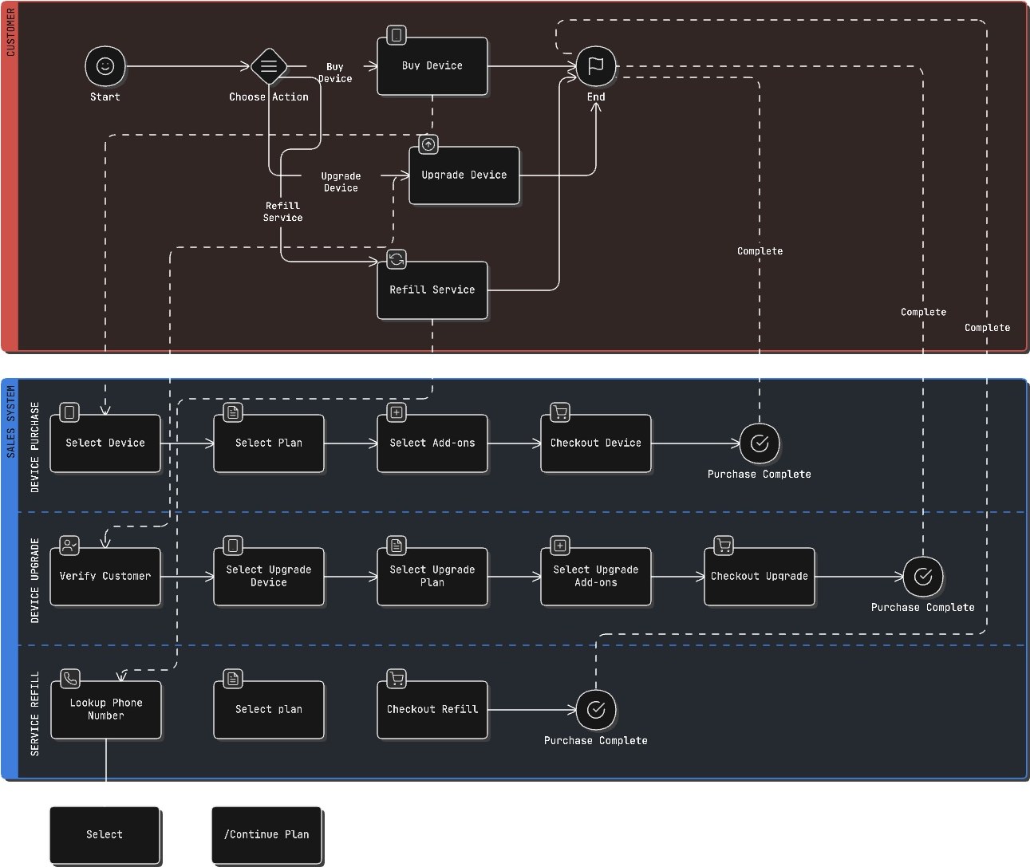Viewport: 1030px width, 867px height.
Task: Click cart icon above Checkout Device
Action: pos(560,412)
